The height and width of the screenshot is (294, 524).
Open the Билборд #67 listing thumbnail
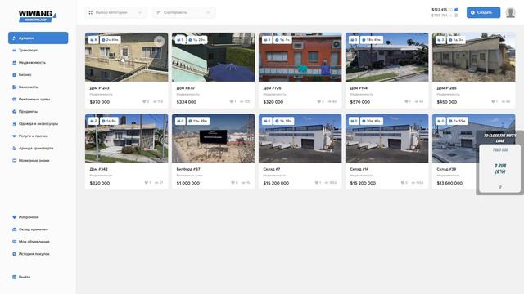(213, 138)
